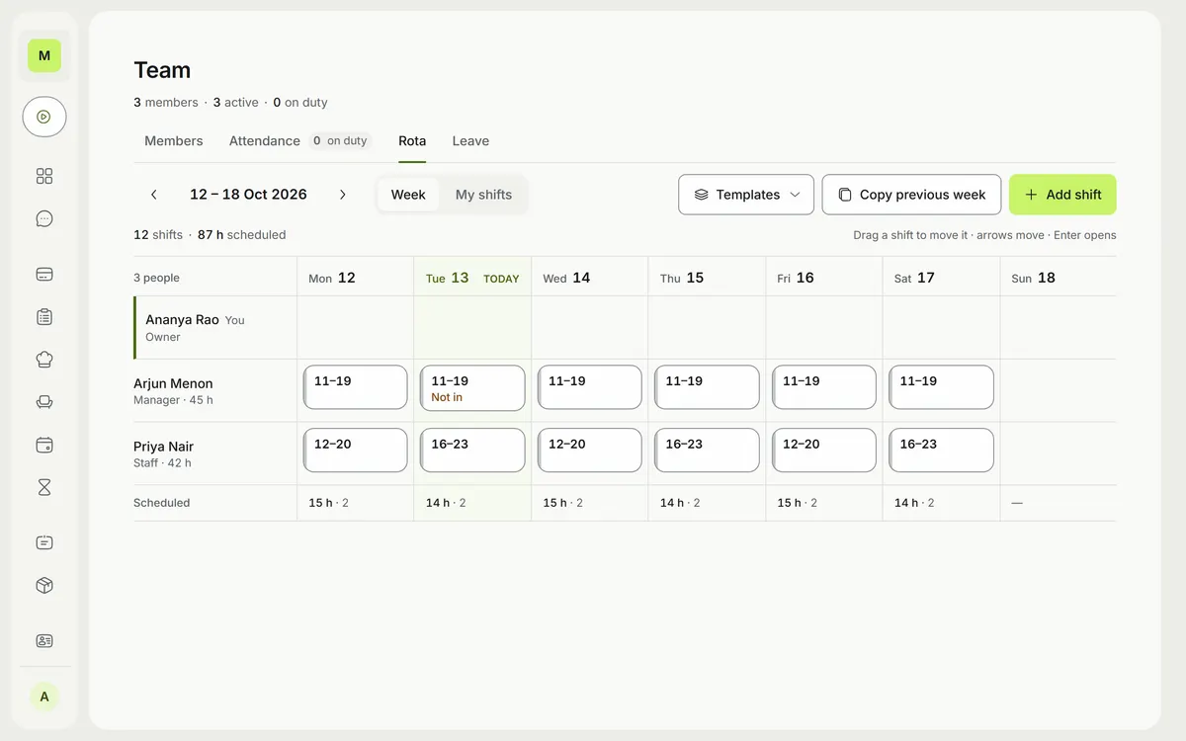Open the user avatar A at sidebar bottom
The height and width of the screenshot is (741, 1186).
coord(44,697)
